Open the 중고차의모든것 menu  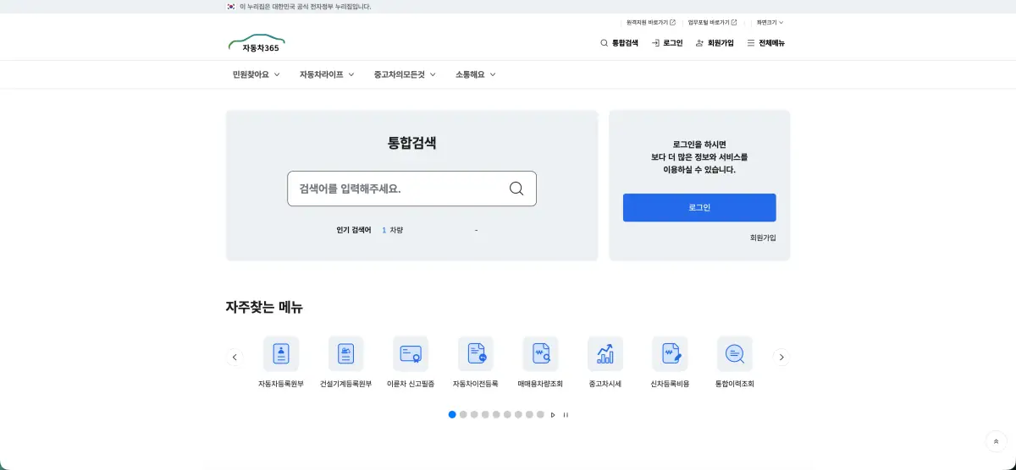[404, 74]
